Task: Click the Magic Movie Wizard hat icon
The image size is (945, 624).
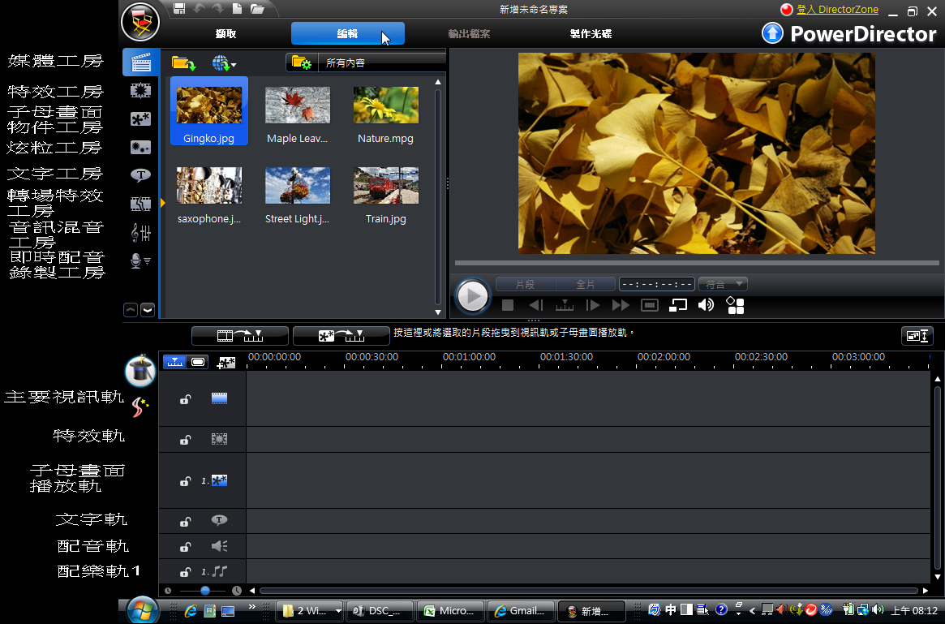Action: coord(140,371)
